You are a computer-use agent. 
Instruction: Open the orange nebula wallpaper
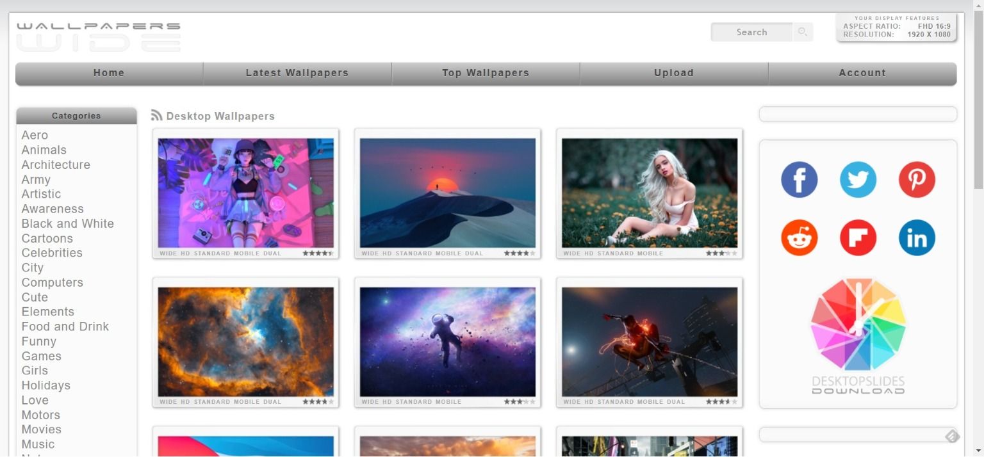[x=246, y=341]
